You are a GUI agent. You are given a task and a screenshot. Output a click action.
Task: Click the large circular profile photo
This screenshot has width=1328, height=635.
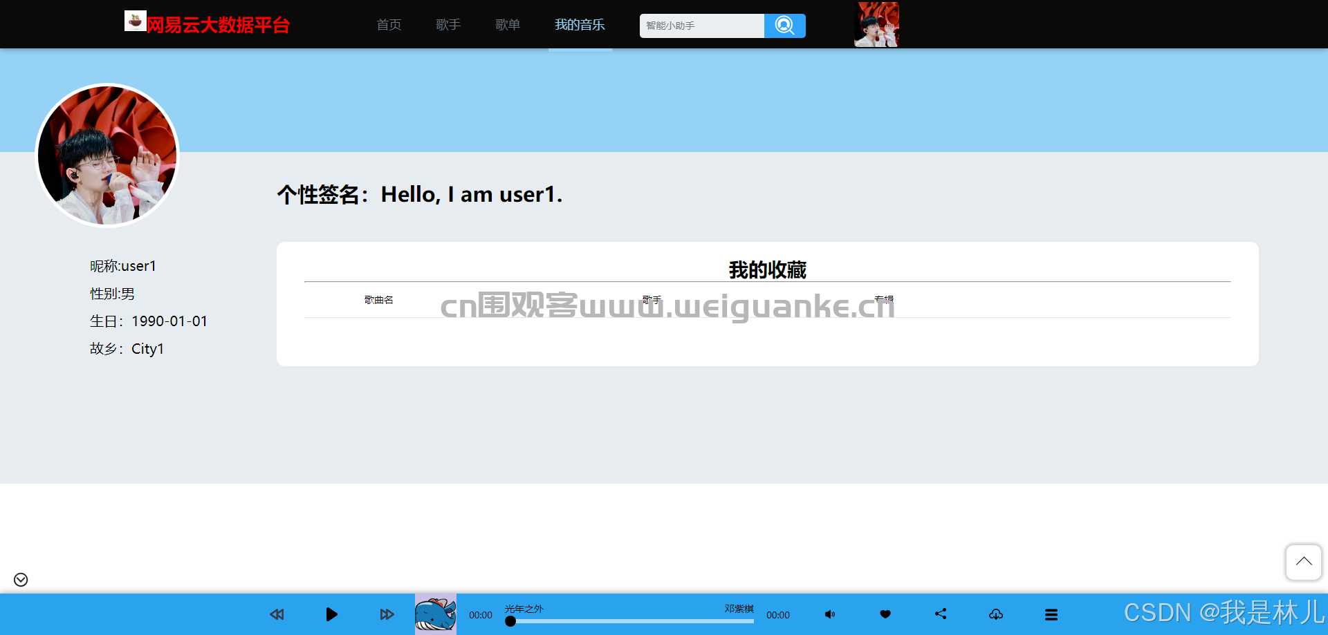tap(107, 155)
